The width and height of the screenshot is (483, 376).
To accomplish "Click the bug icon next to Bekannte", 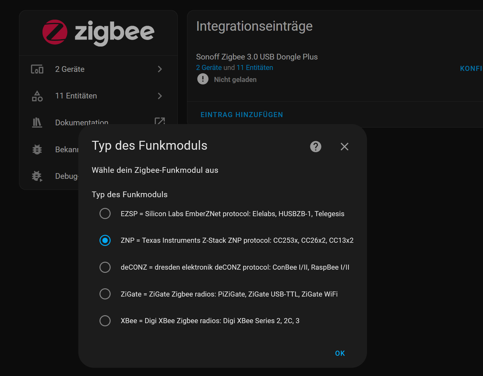I will (x=37, y=149).
